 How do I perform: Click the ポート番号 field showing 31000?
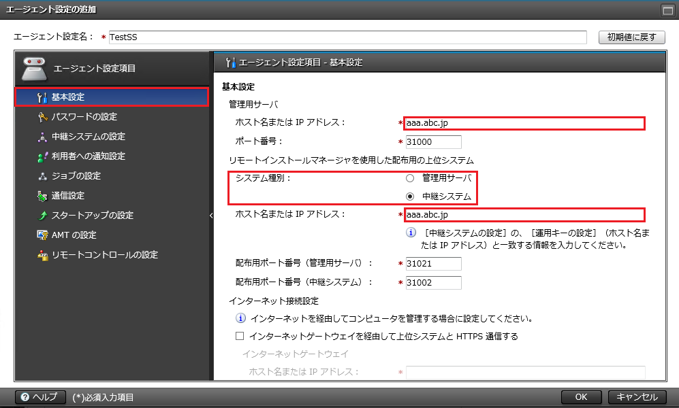tap(433, 141)
